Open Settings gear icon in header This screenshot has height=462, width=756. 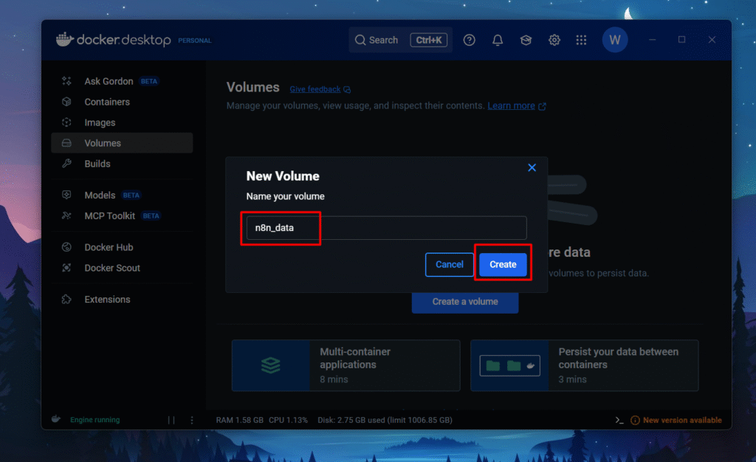point(554,40)
